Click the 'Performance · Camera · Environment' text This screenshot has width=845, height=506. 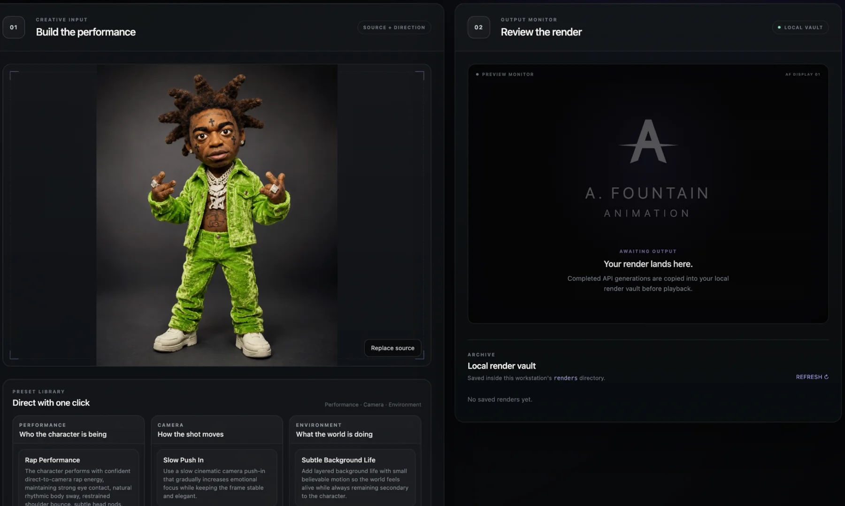(x=373, y=405)
